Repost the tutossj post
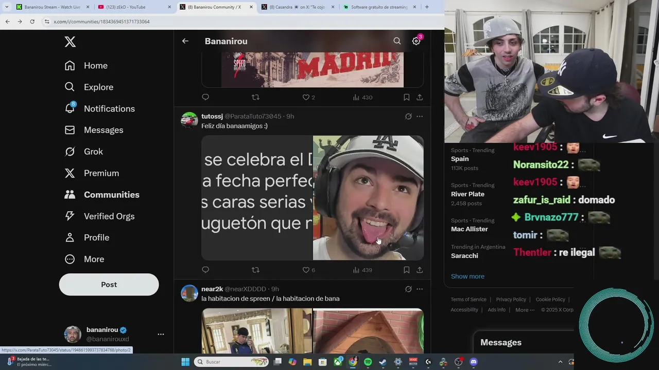 255,270
